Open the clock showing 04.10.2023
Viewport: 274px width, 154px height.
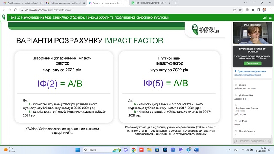(261, 150)
